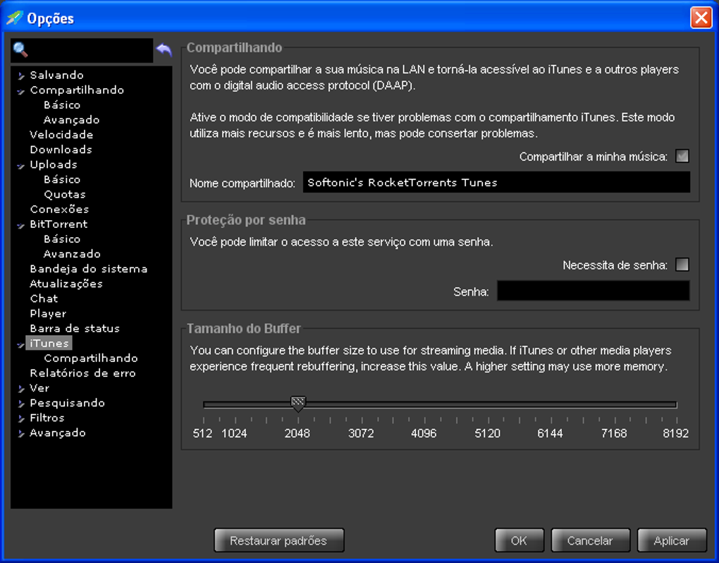Collapse the Uploads tree node

pos(20,164)
